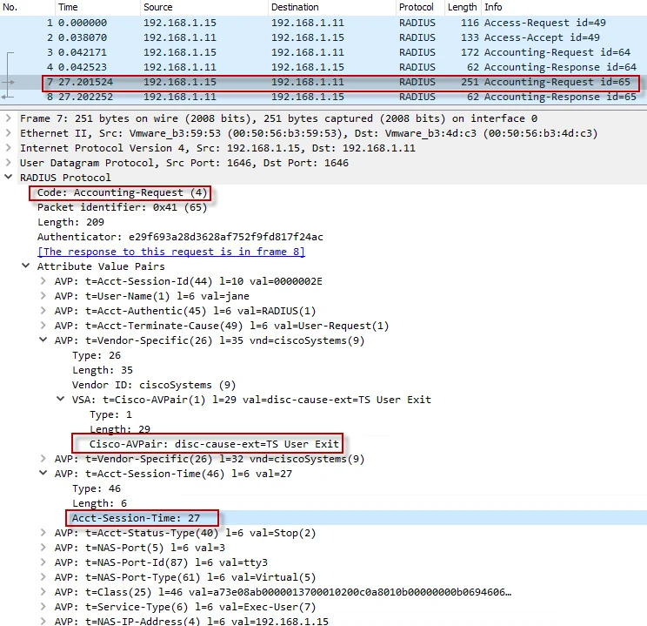The width and height of the screenshot is (647, 626).
Task: Sort packets by the Time column
Action: pyautogui.click(x=68, y=7)
